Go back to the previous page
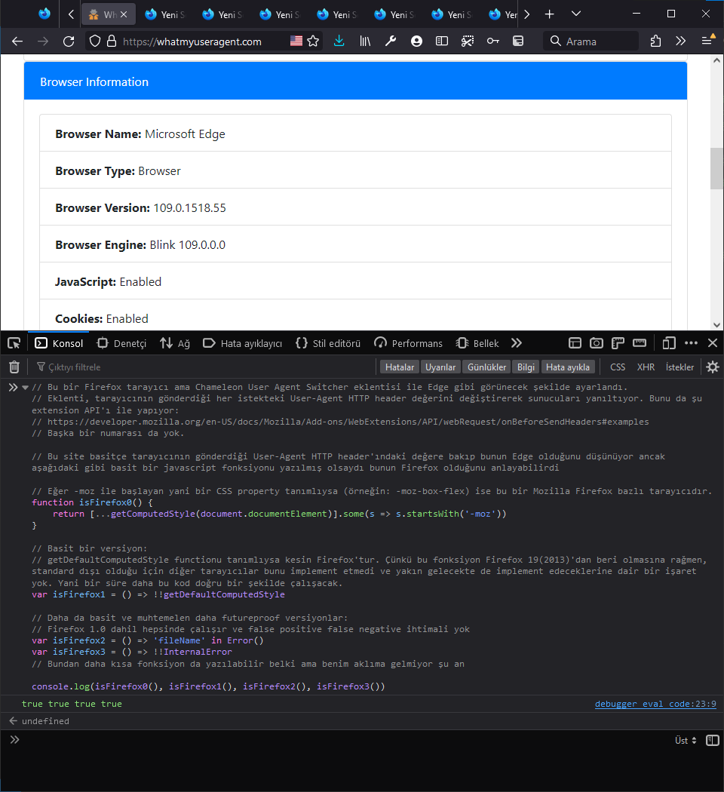 pos(17,41)
